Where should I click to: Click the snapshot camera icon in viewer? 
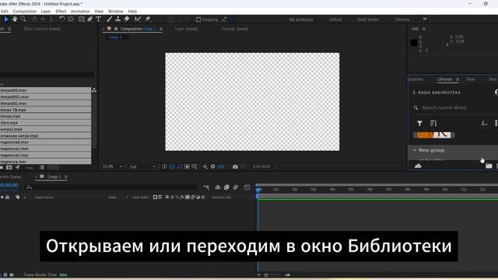(235, 166)
